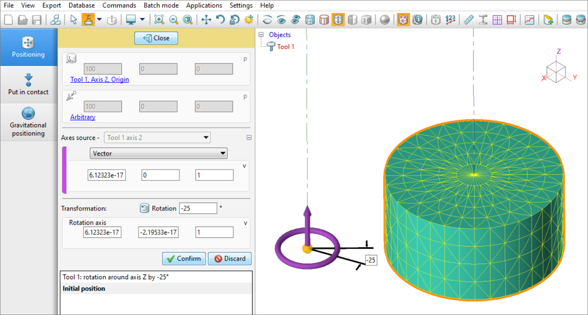Click the shaded sphere render icon
Screen dimensions: 588x315
click(385, 20)
